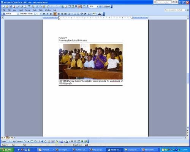Expand the font size dropdown
This screenshot has width=190, height=152.
point(40,14)
